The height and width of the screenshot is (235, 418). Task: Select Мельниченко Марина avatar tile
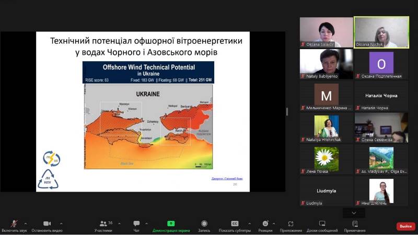[326, 96]
